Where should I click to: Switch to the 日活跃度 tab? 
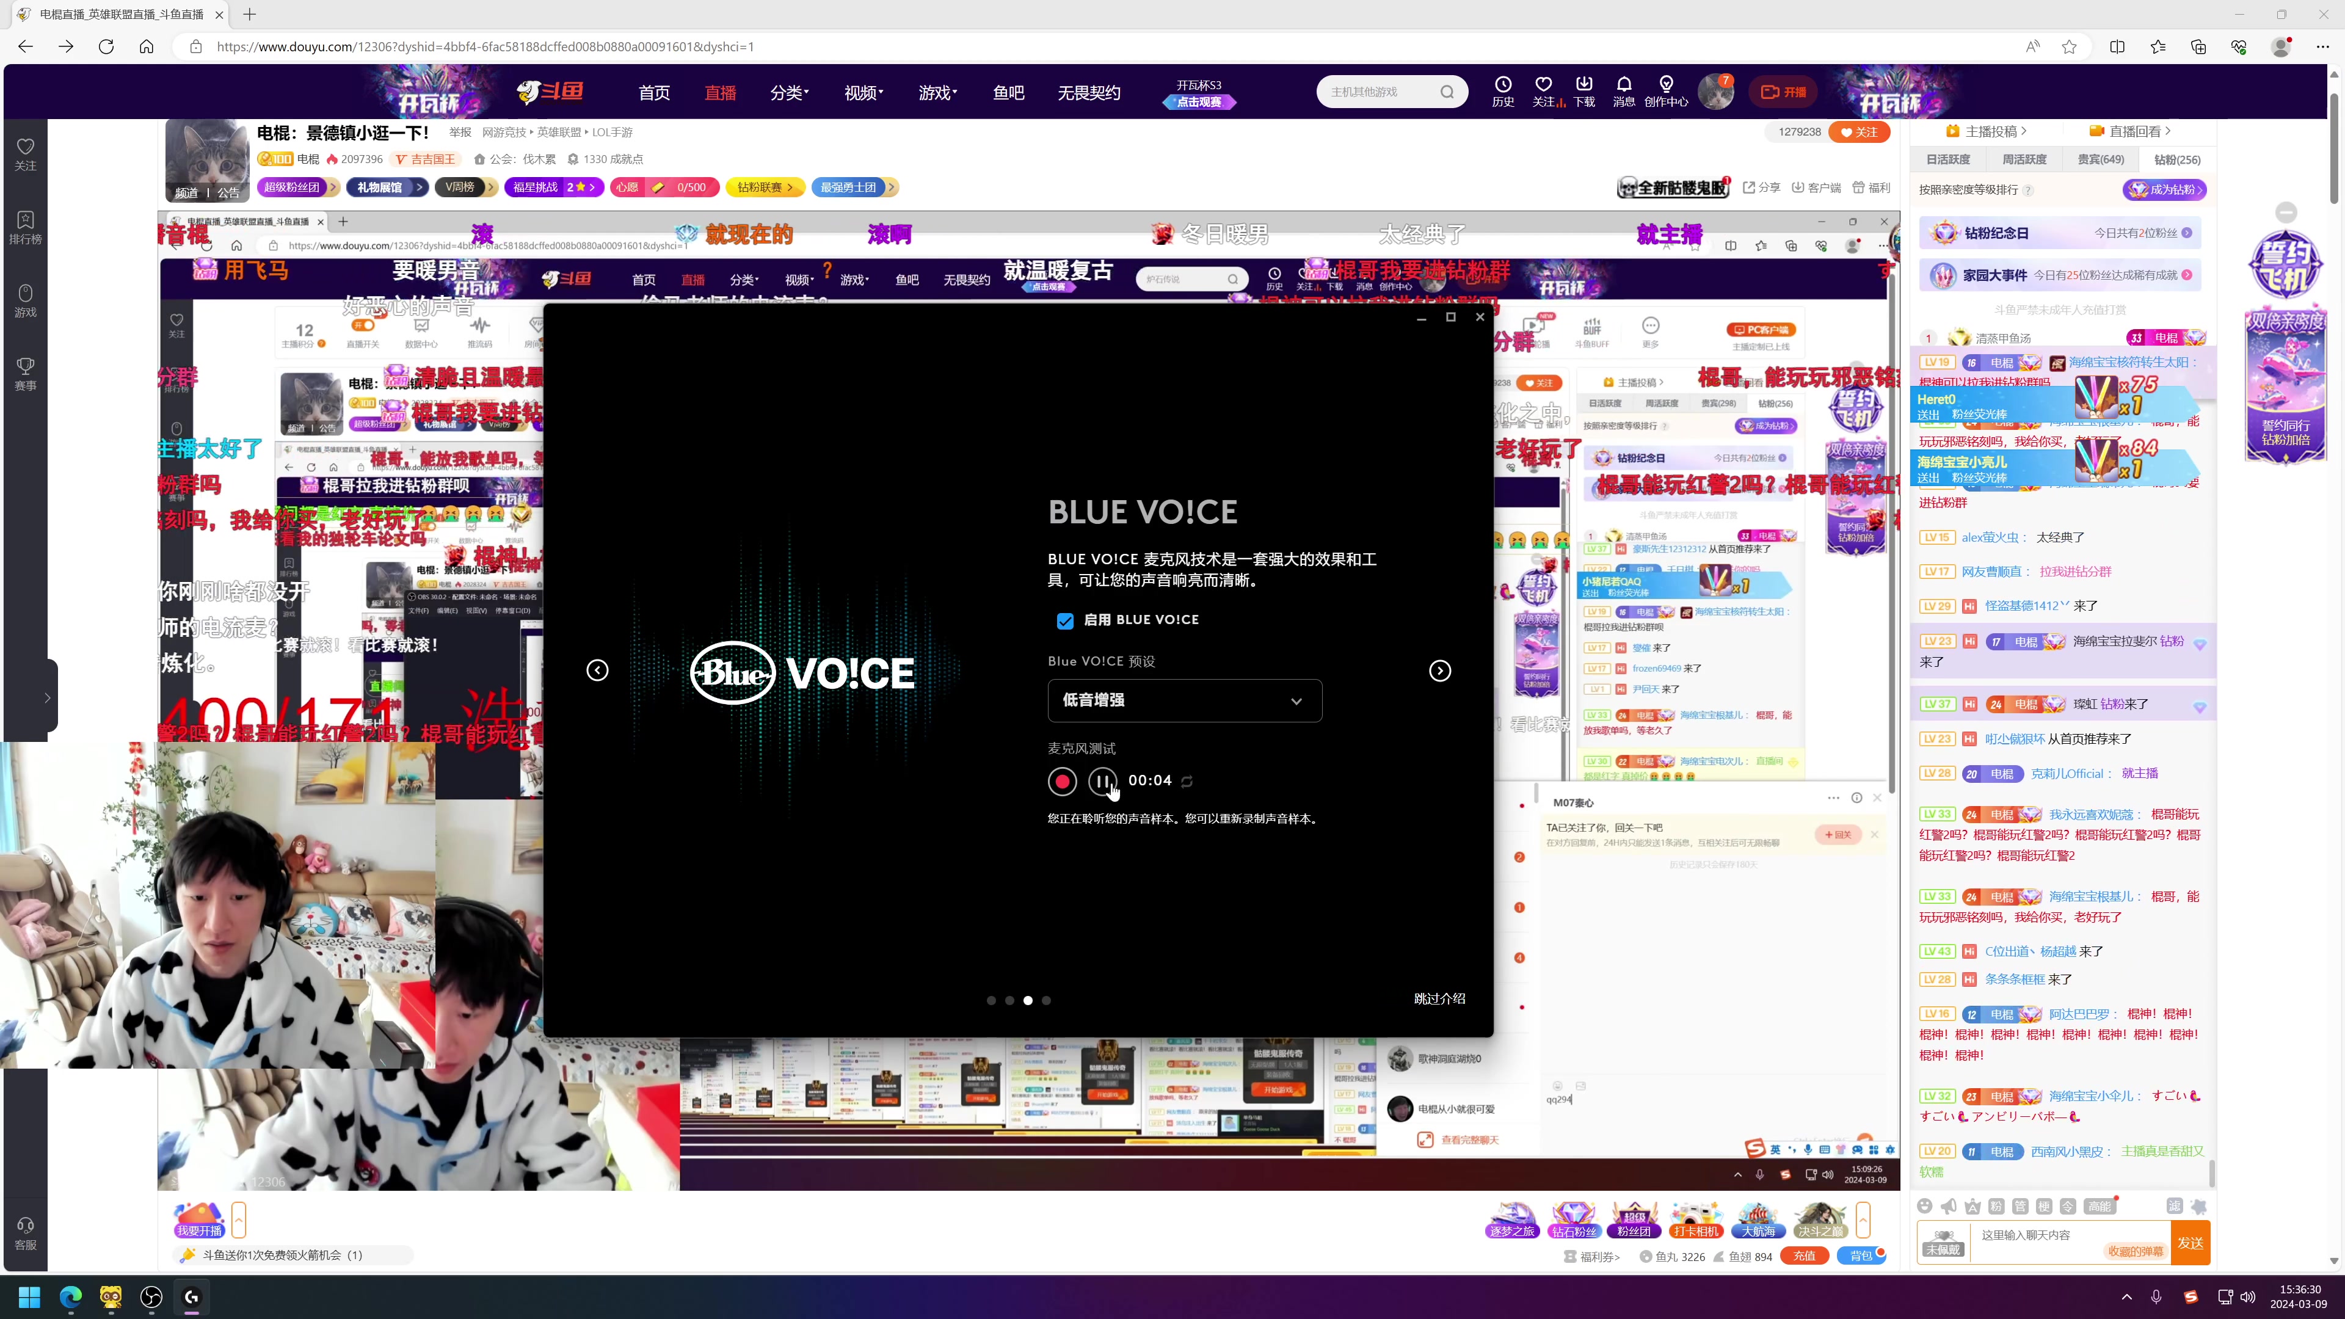coord(1948,159)
